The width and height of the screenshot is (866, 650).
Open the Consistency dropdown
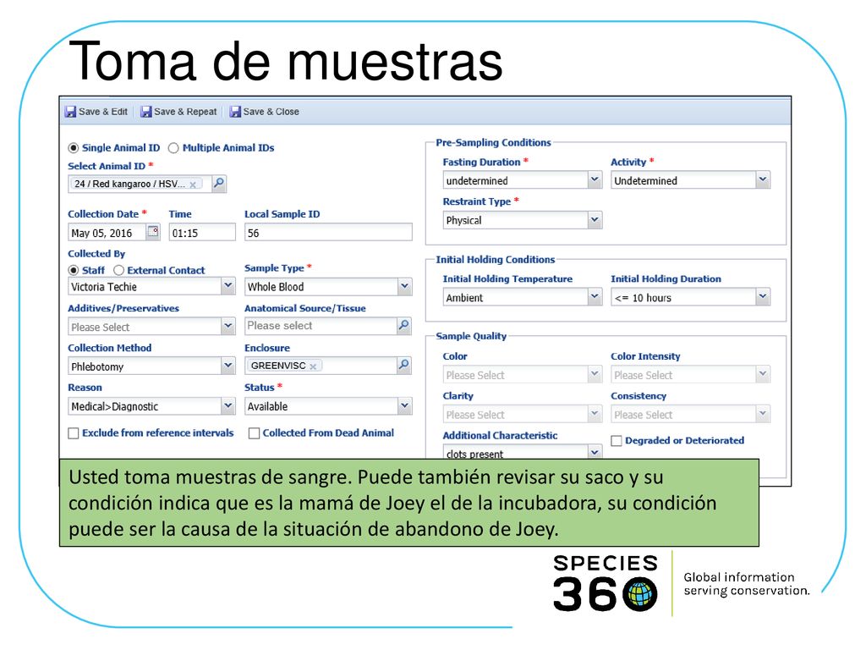pyautogui.click(x=763, y=414)
